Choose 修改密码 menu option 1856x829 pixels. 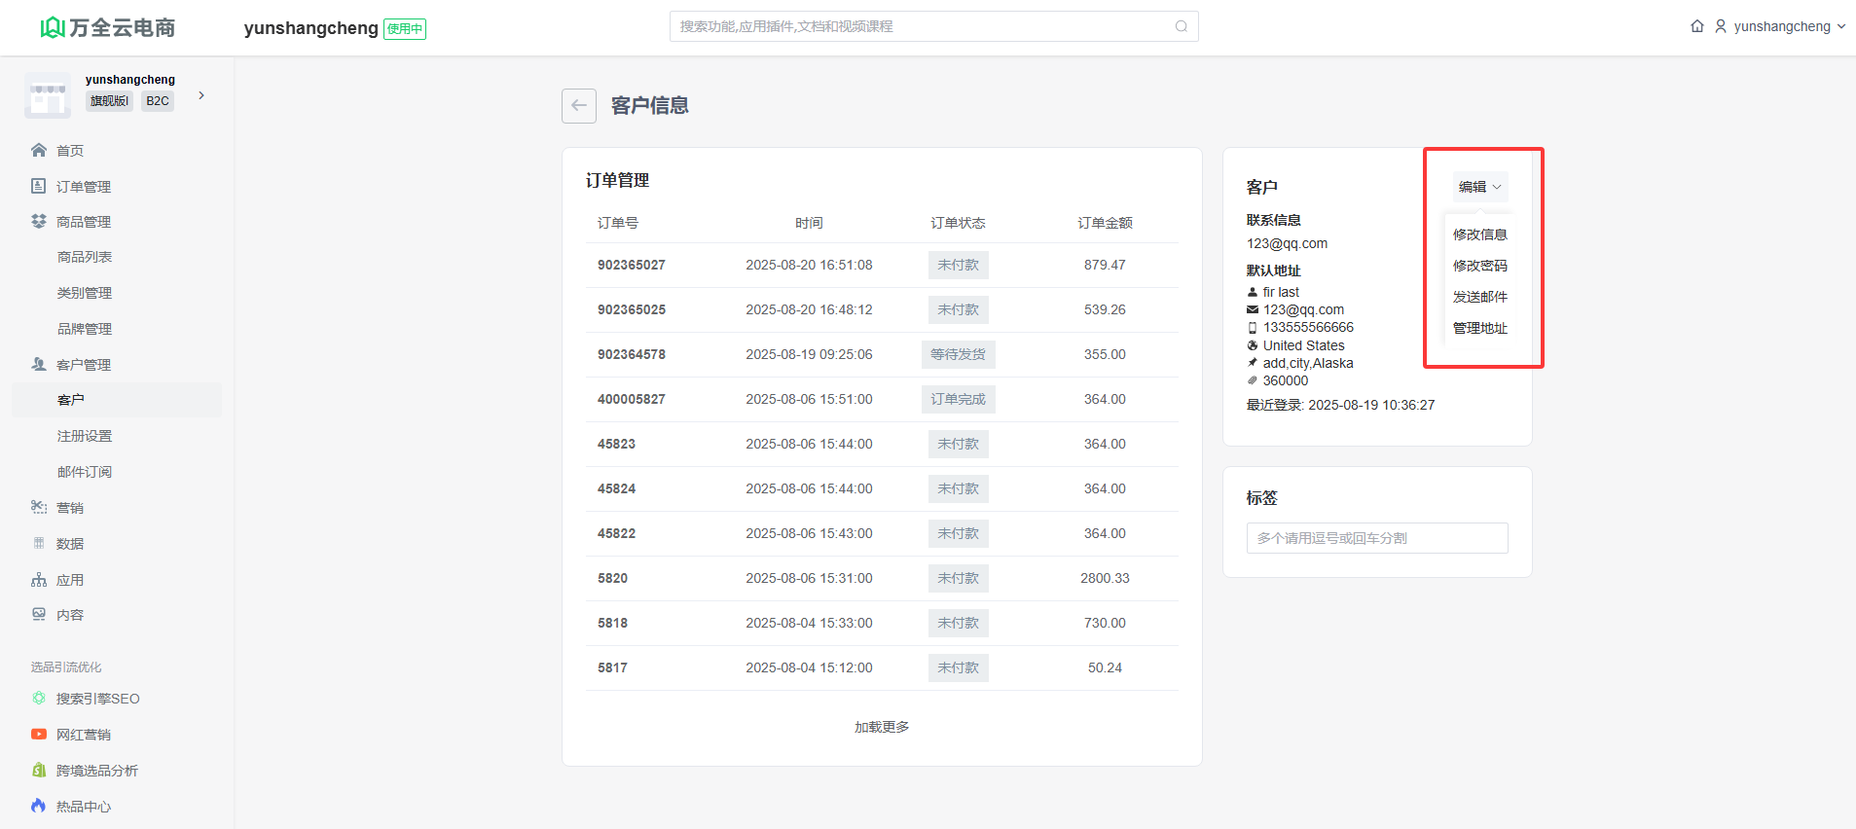coord(1479,266)
